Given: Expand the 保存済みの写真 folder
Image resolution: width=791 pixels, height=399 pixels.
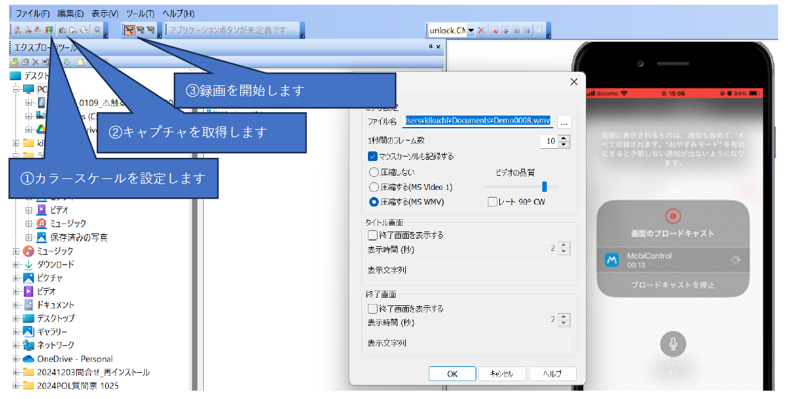Looking at the screenshot, I should 28,237.
